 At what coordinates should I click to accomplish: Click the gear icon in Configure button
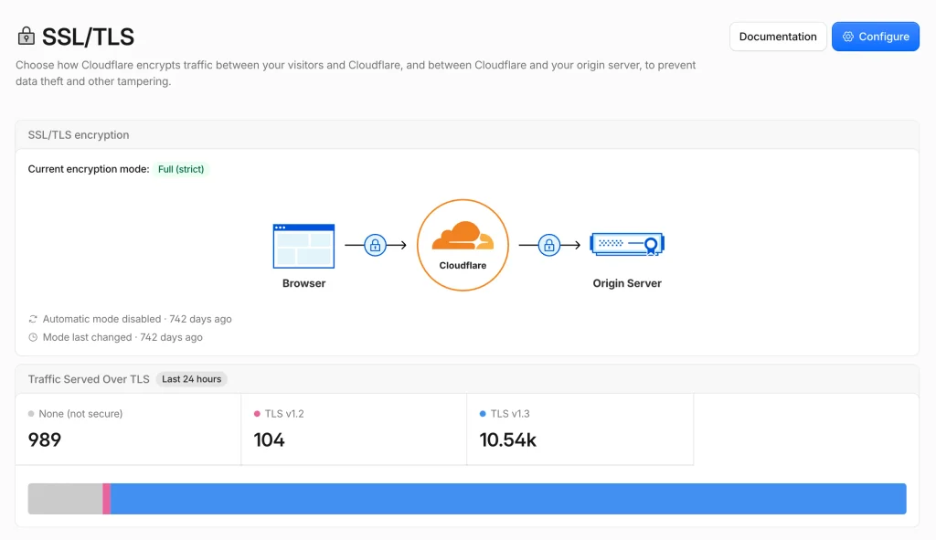coord(847,37)
